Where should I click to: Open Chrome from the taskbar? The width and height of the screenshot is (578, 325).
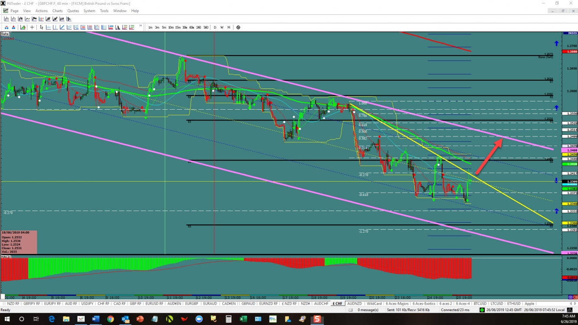coord(111,319)
